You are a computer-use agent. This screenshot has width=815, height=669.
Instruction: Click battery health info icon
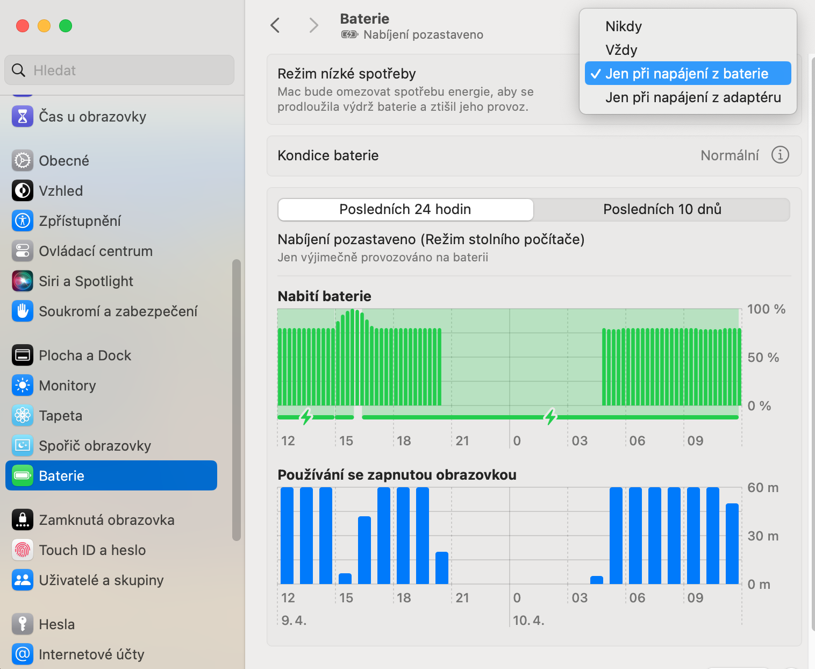coord(780,155)
